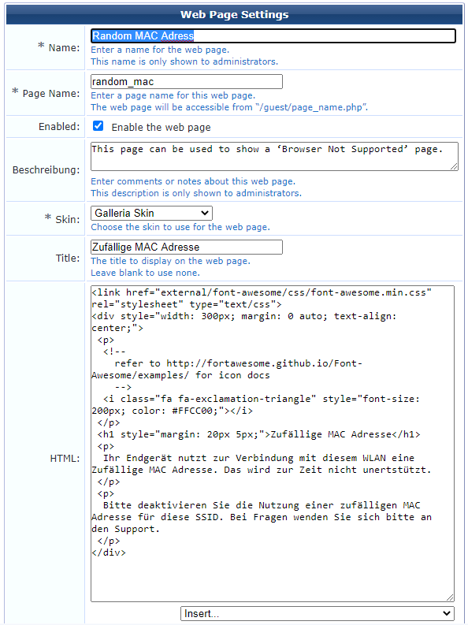The width and height of the screenshot is (468, 625).
Task: Click the Title field with Zufällige MAC Adresse
Action: point(187,247)
